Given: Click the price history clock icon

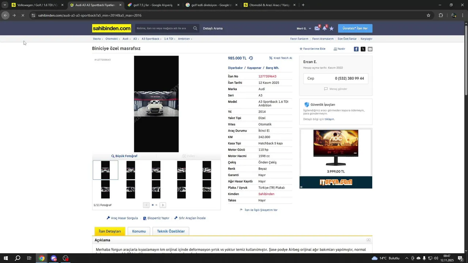Looking at the screenshot, I should [251, 58].
